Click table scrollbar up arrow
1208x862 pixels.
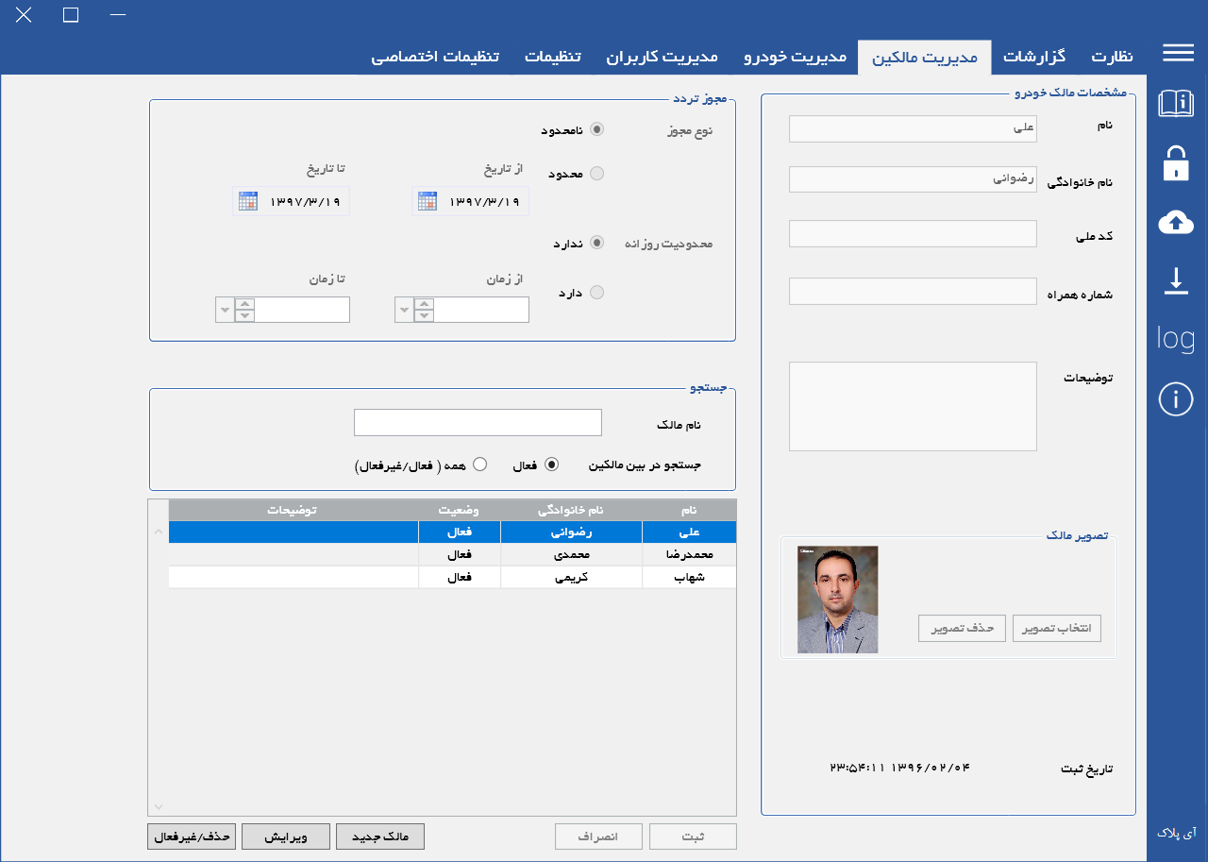[159, 532]
